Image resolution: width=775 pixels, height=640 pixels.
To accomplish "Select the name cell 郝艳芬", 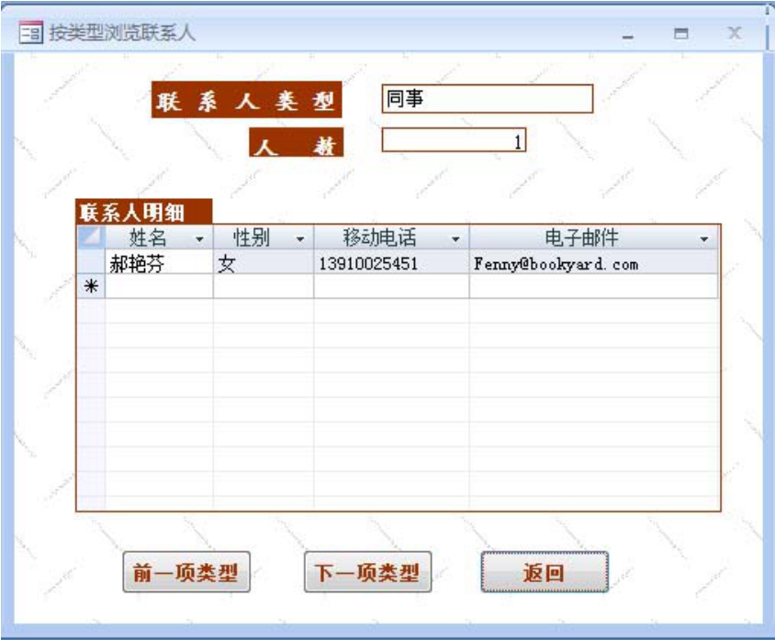I will point(159,264).
